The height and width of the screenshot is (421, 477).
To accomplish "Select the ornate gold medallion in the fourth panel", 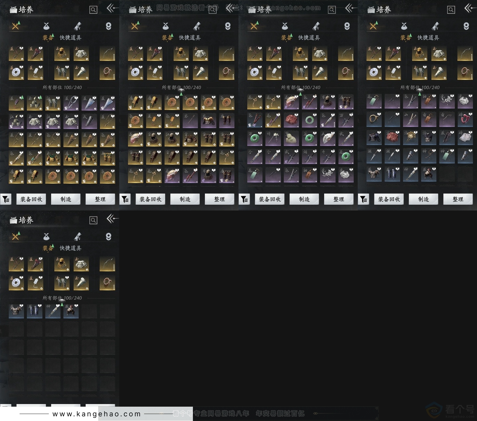I will coord(411,138).
